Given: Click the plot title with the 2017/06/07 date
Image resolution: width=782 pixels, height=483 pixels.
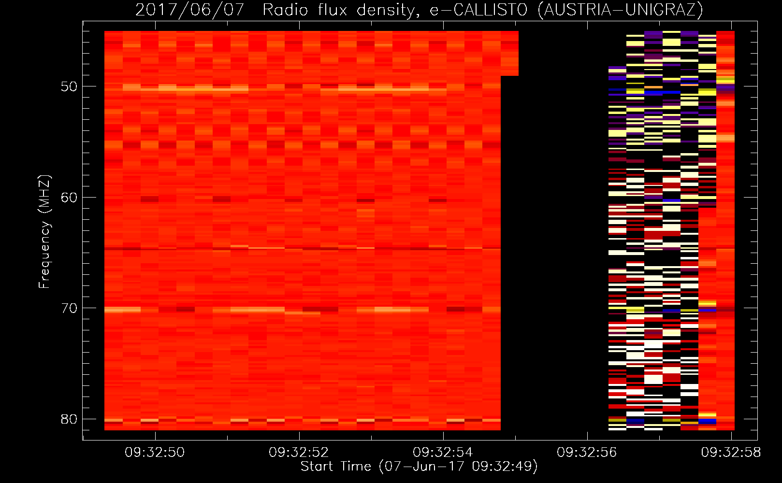Looking at the screenshot, I should coord(419,10).
